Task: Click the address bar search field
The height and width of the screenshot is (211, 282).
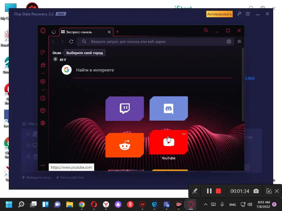Action: 155,42
